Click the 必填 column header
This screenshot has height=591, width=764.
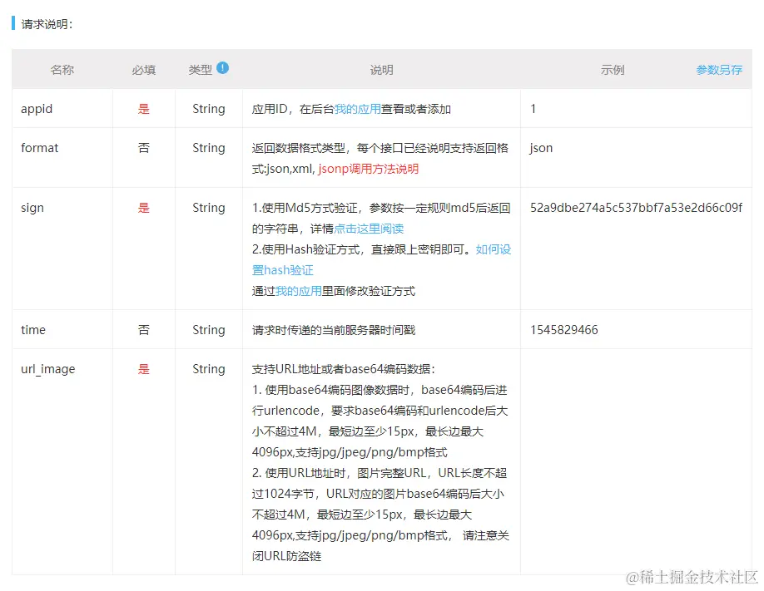point(144,70)
